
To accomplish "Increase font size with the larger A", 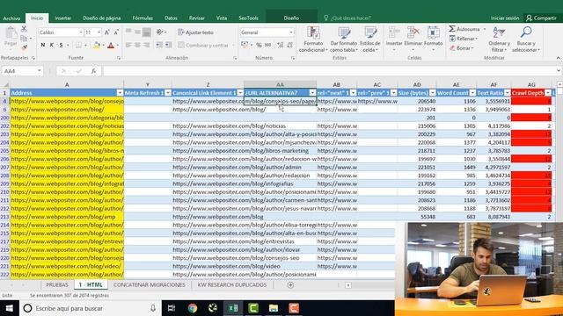I will click(107, 32).
